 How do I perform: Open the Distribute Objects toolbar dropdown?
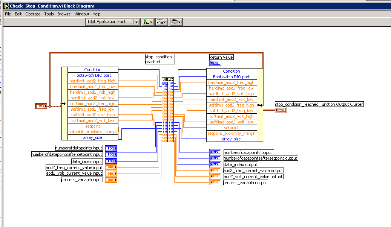[x=162, y=22]
